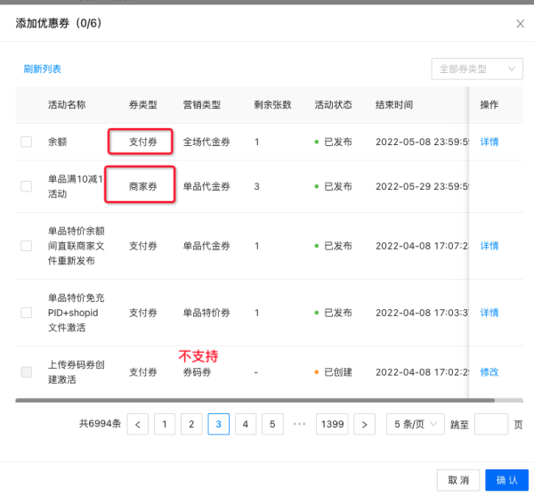Jump to last page 1399
Screen dimensions: 534x497
[x=332, y=424]
